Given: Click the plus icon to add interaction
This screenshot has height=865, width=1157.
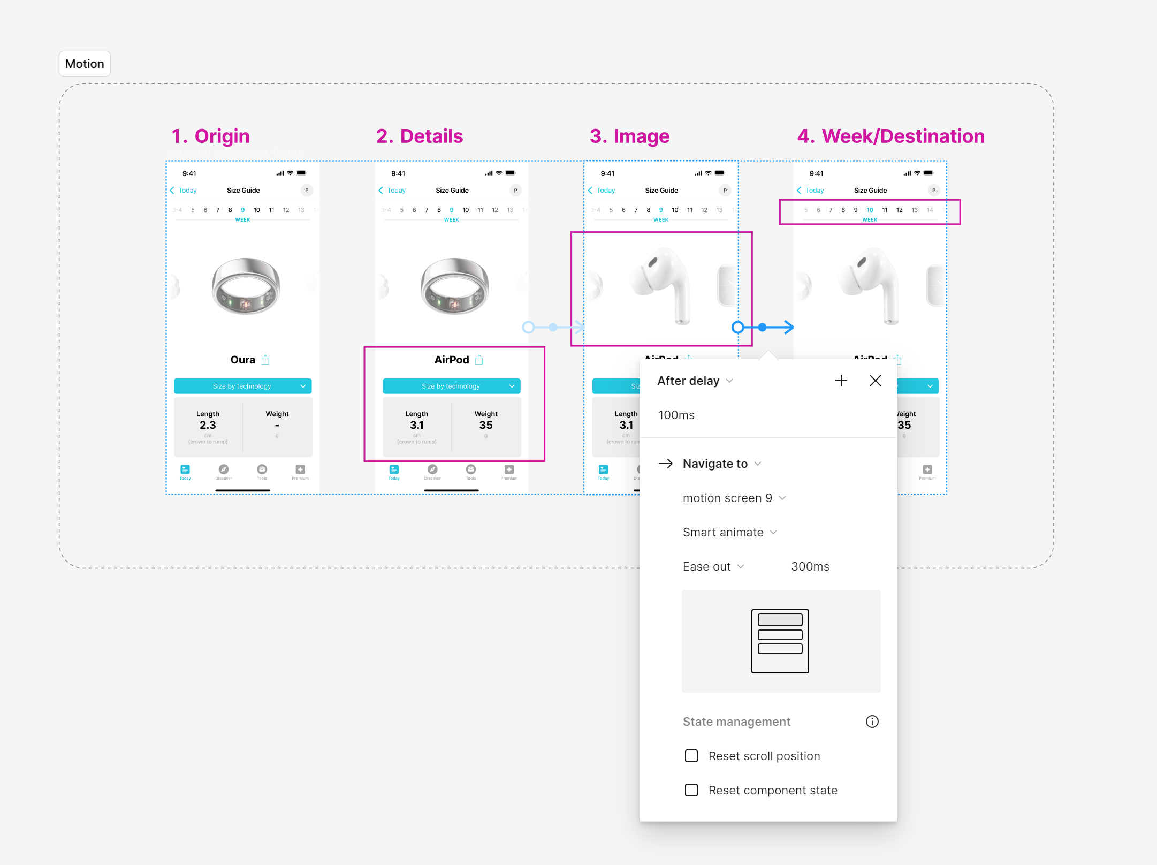Looking at the screenshot, I should coord(841,381).
